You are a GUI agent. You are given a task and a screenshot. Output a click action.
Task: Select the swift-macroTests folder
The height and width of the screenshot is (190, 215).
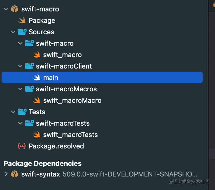62,123
